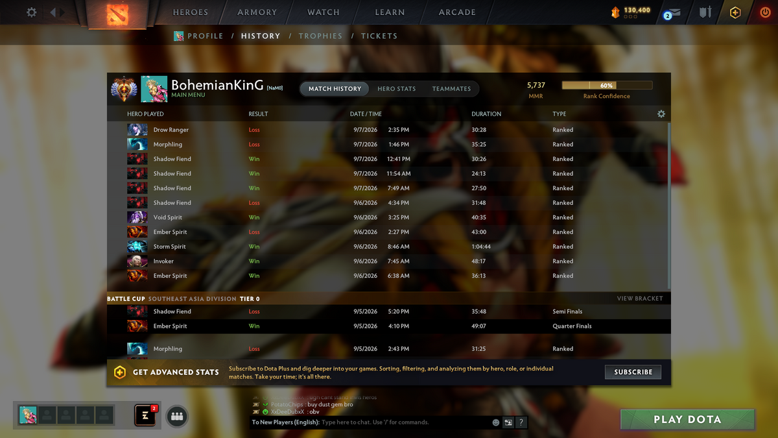This screenshot has height=438, width=778.
Task: Sort by the HERO PLAYED column header
Action: tap(145, 114)
